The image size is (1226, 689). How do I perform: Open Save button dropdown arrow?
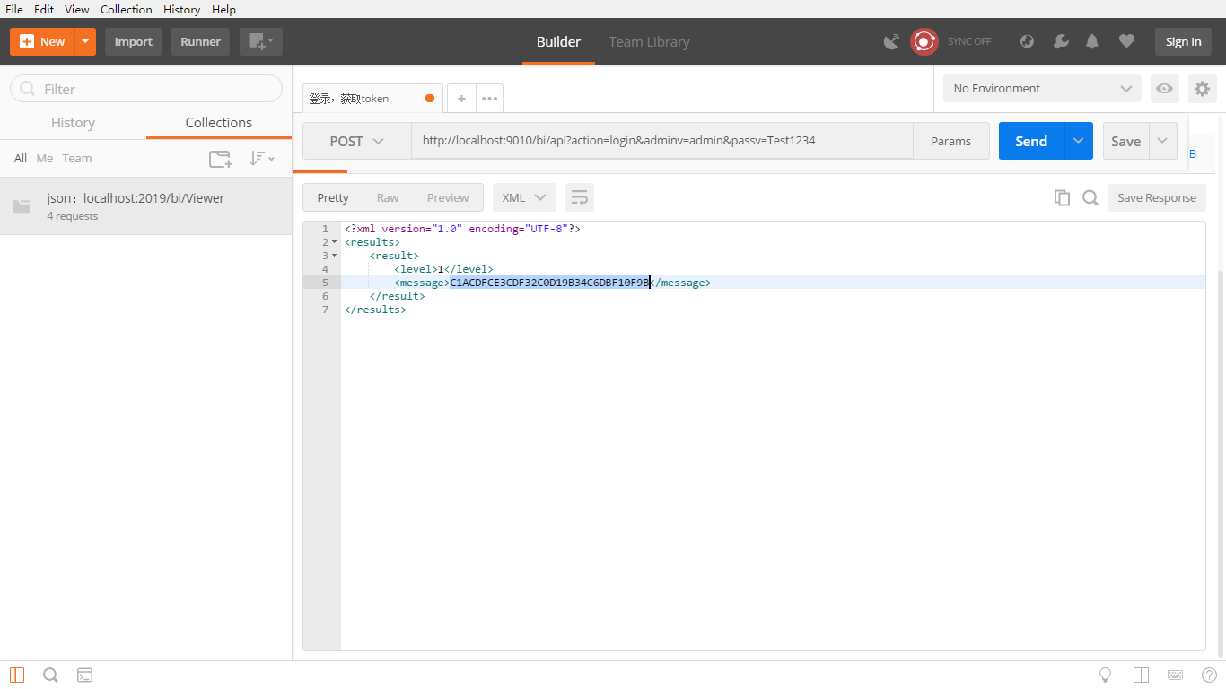[x=1163, y=141]
